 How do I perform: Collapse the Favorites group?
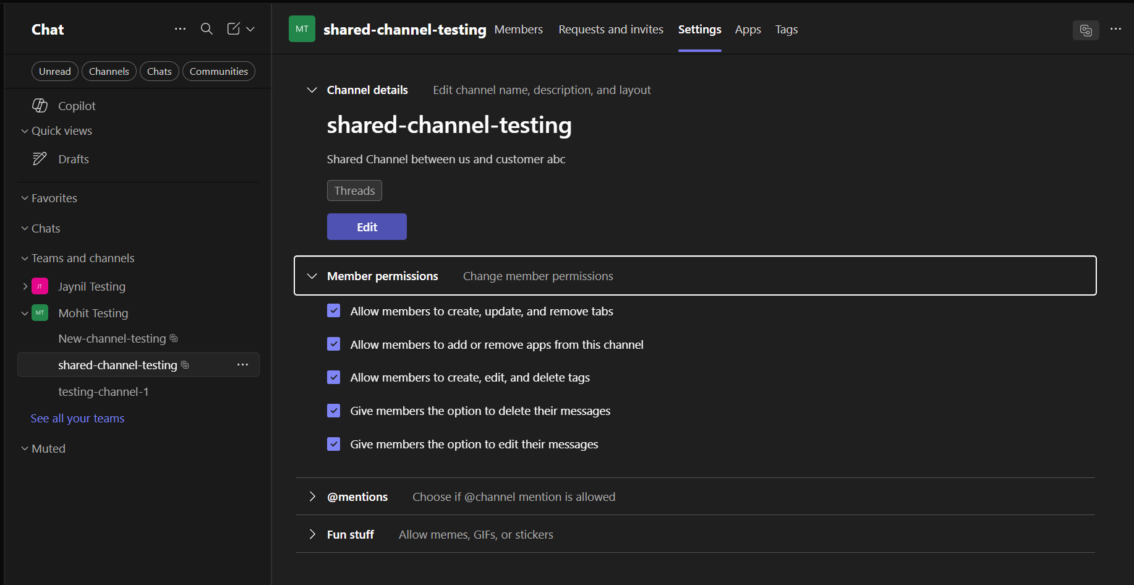25,199
